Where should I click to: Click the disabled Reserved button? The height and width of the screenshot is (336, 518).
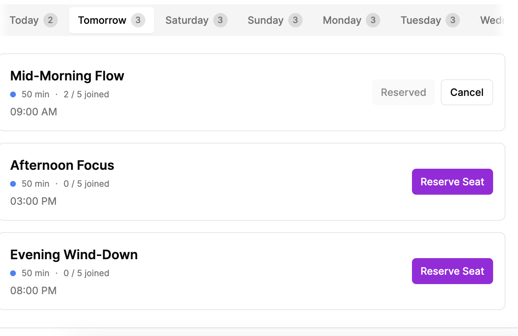click(403, 92)
